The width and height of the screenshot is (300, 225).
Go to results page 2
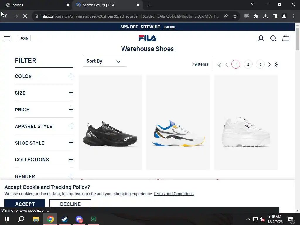(x=248, y=64)
